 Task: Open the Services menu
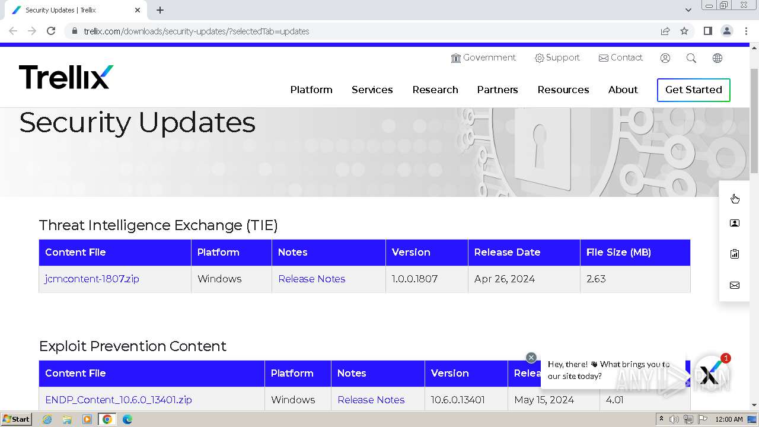372,90
